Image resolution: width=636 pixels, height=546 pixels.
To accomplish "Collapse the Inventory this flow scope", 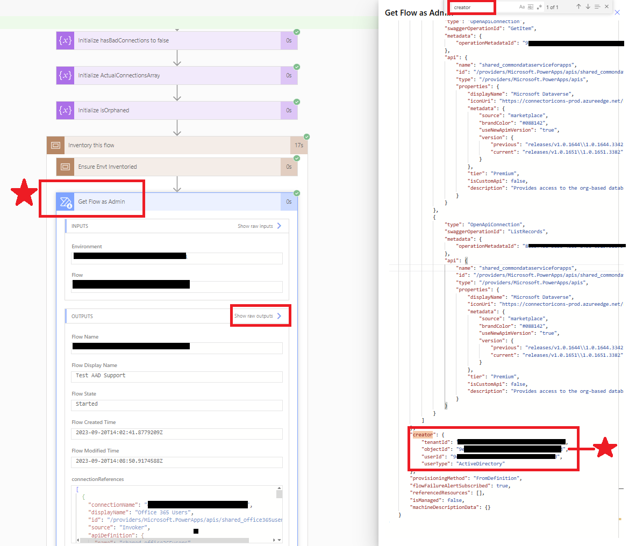I will click(161, 145).
